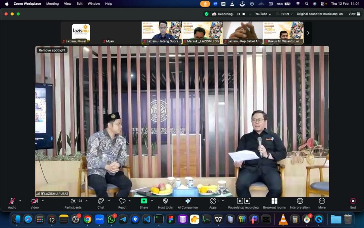Open the Meeting menu in menu bar
The image size is (364, 228).
[52, 4]
